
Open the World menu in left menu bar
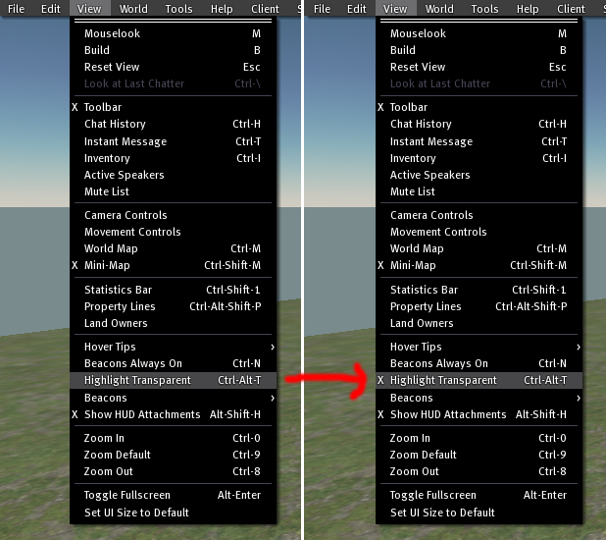tap(133, 9)
